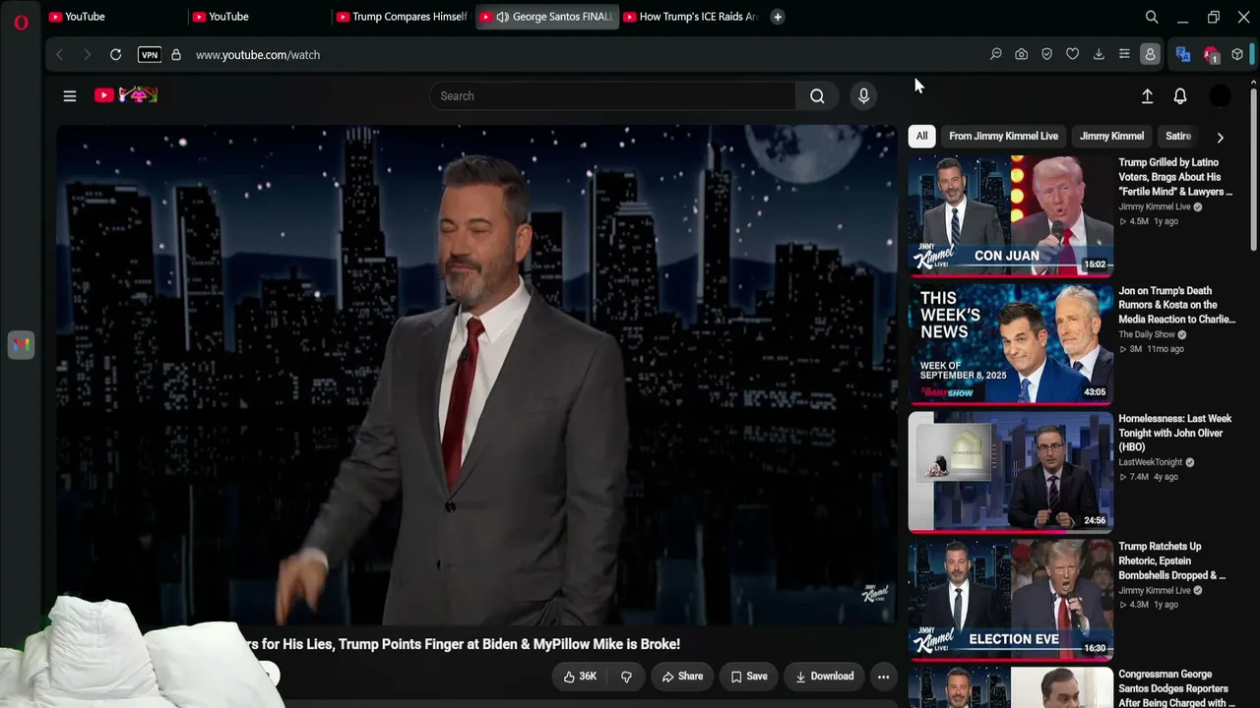Mute the George Santos tab audio
The image size is (1260, 708).
502,17
